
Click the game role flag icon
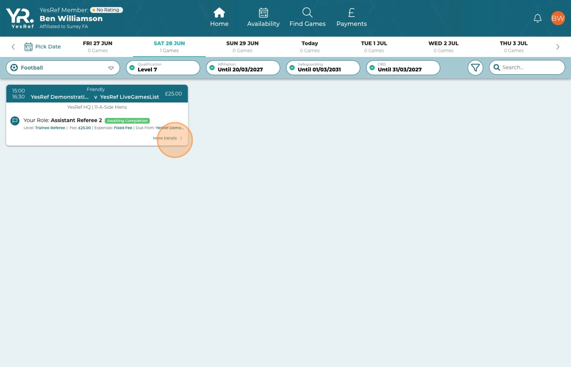pos(15,121)
